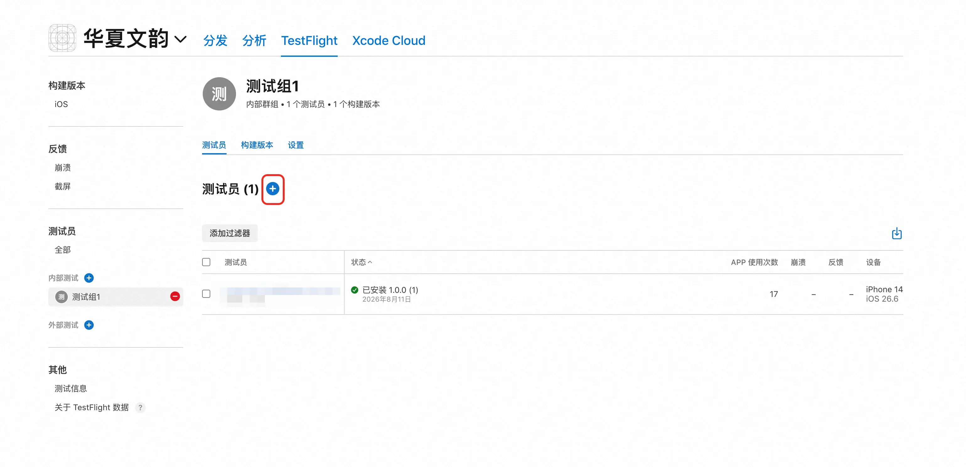This screenshot has width=966, height=467.
Task: Open the 分析 tab
Action: click(x=254, y=40)
